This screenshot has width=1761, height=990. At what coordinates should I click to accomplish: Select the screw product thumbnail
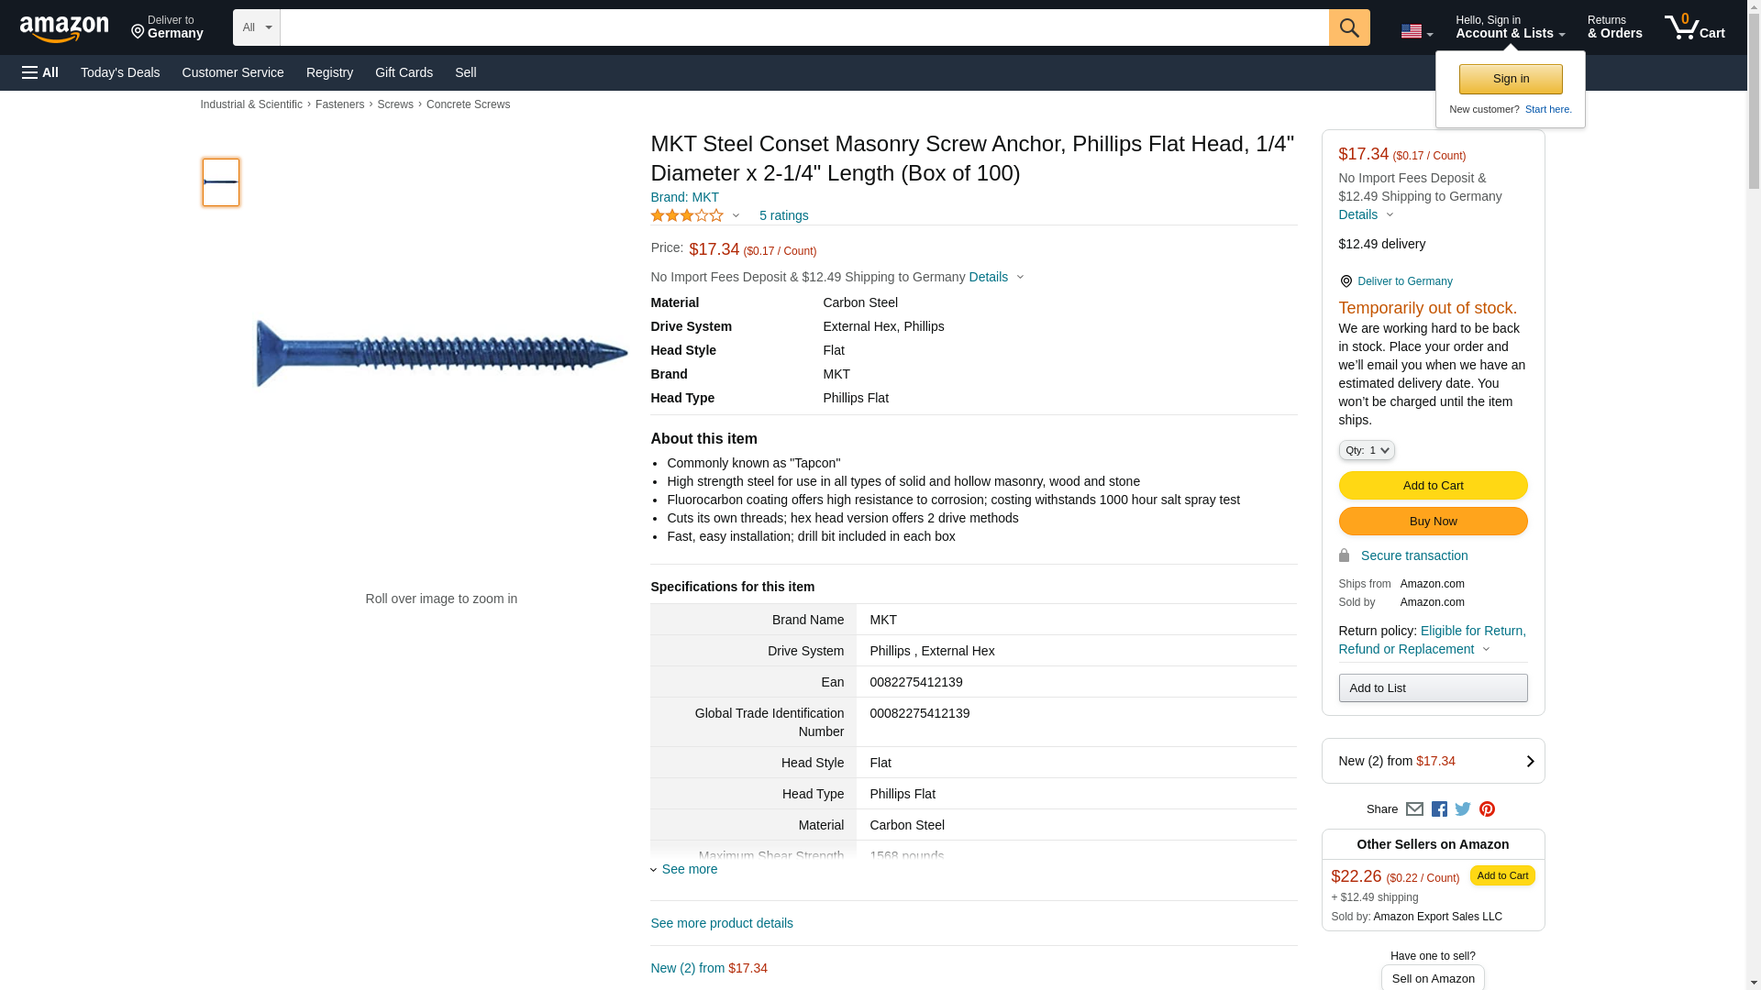coord(221,182)
